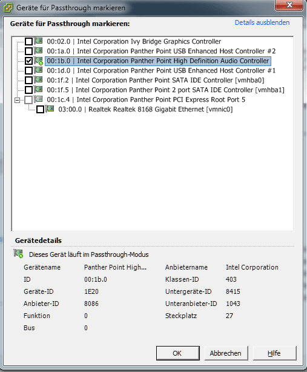Click the passthrough-enabled icon of the High Definition Audio Controller

pos(39,61)
